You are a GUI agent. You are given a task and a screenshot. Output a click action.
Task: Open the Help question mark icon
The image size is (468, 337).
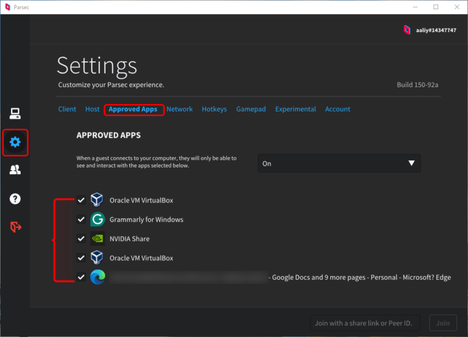[15, 199]
